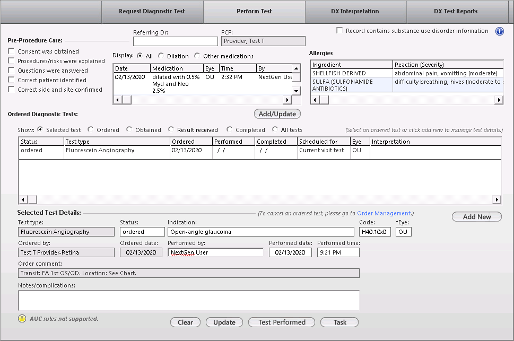
Task: Check Questions were answered
Action: click(x=12, y=70)
